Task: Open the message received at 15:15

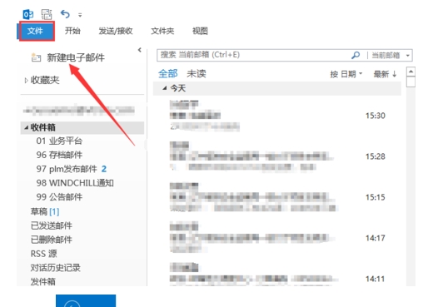Action: click(277, 197)
